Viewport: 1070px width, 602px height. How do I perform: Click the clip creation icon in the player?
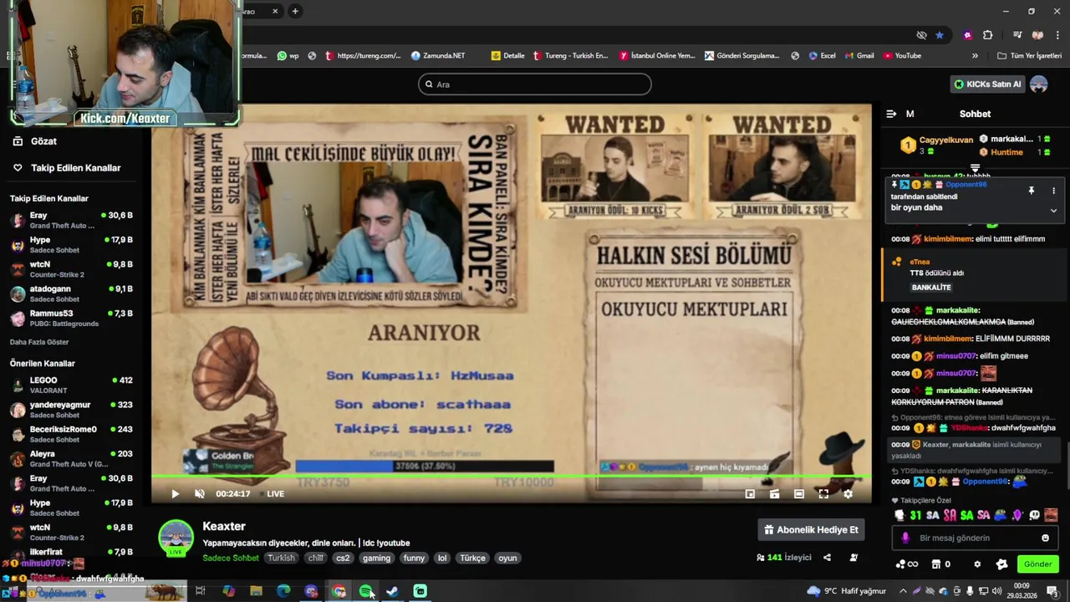(x=775, y=494)
